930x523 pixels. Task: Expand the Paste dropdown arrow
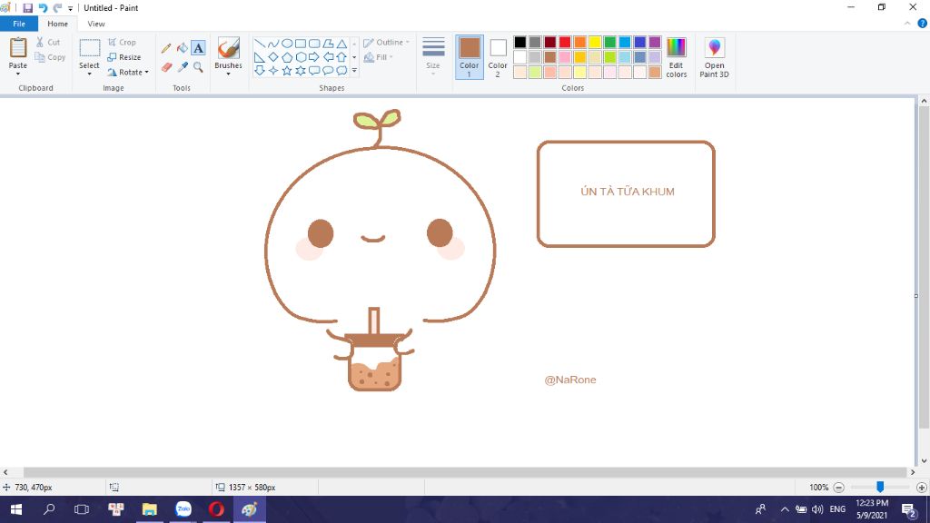coord(18,74)
